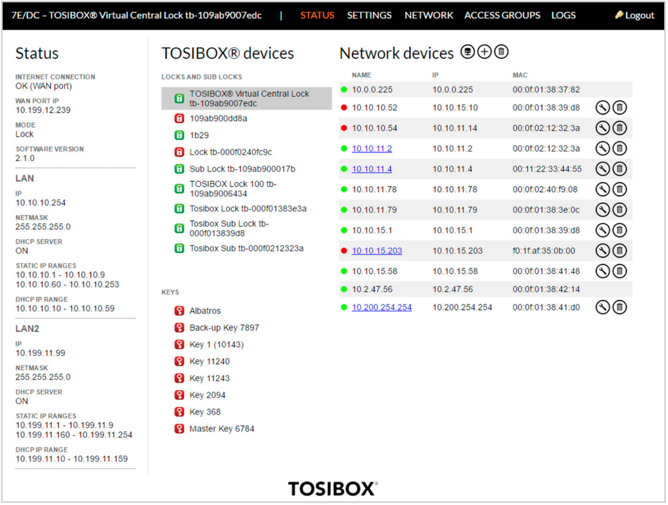Screen dimensions: 668x505
Task: Edit device 10.10.10.52 with wrench icon
Action: [x=603, y=108]
